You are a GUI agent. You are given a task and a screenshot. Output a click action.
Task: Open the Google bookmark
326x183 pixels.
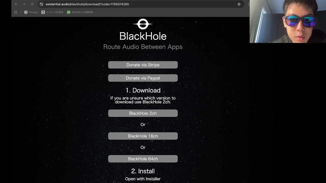pos(31,12)
